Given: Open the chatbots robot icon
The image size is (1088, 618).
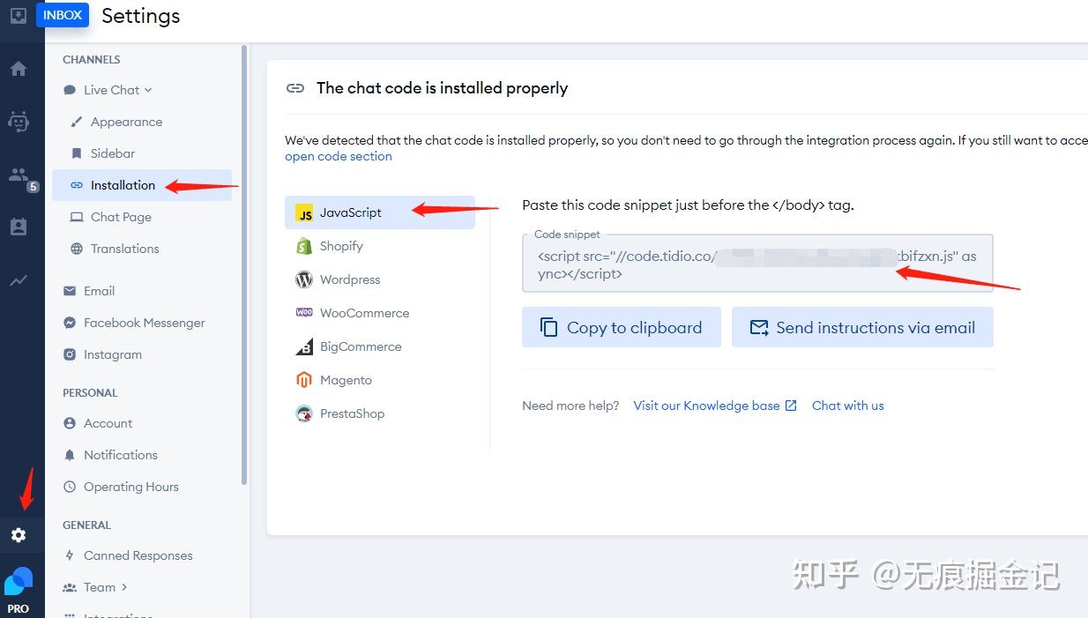Looking at the screenshot, I should pos(19,121).
